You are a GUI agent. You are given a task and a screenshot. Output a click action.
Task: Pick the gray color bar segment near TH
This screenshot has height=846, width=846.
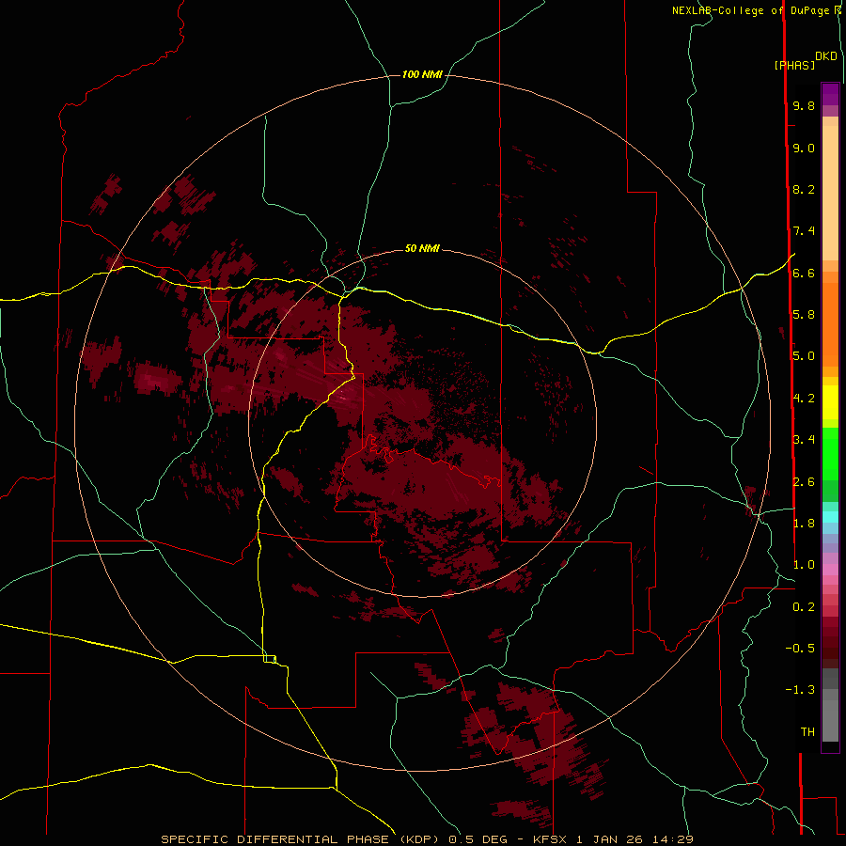point(830,720)
